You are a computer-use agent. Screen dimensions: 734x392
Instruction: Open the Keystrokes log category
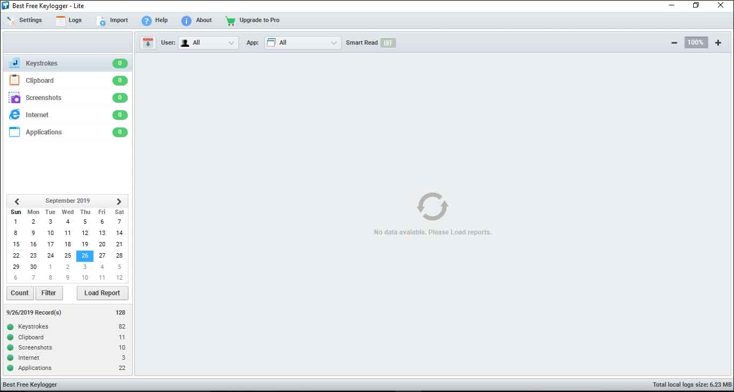click(x=41, y=63)
